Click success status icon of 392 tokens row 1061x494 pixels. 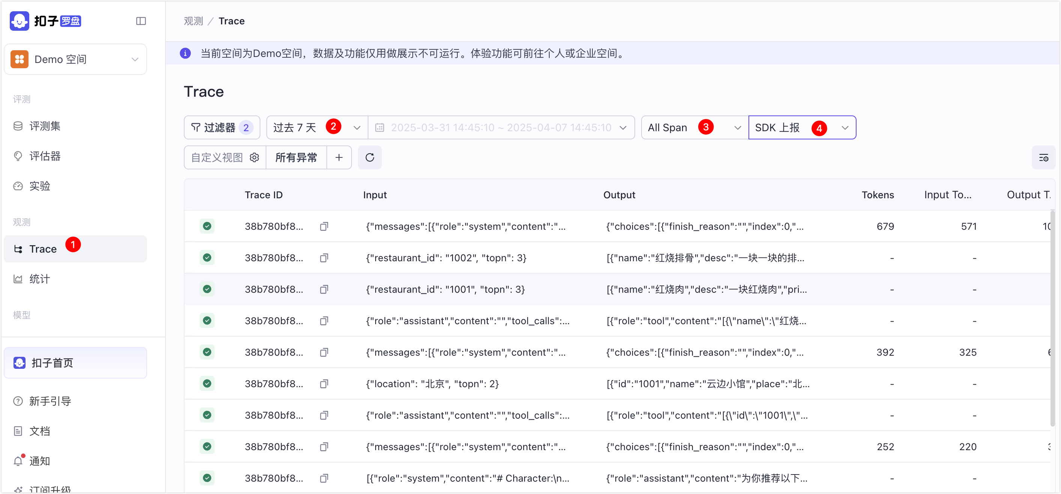pyautogui.click(x=207, y=352)
